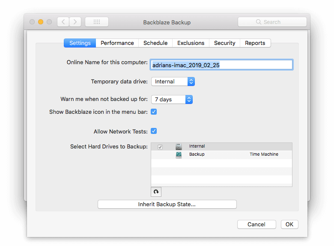Click Inherit Backup State button
This screenshot has width=334, height=246.
167,205
